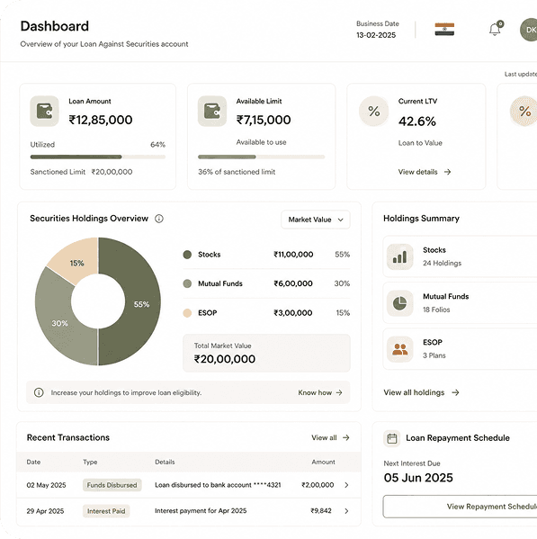The image size is (537, 539).
Task: Click the ₹12,85,000 loan amount
Action: coord(101,120)
